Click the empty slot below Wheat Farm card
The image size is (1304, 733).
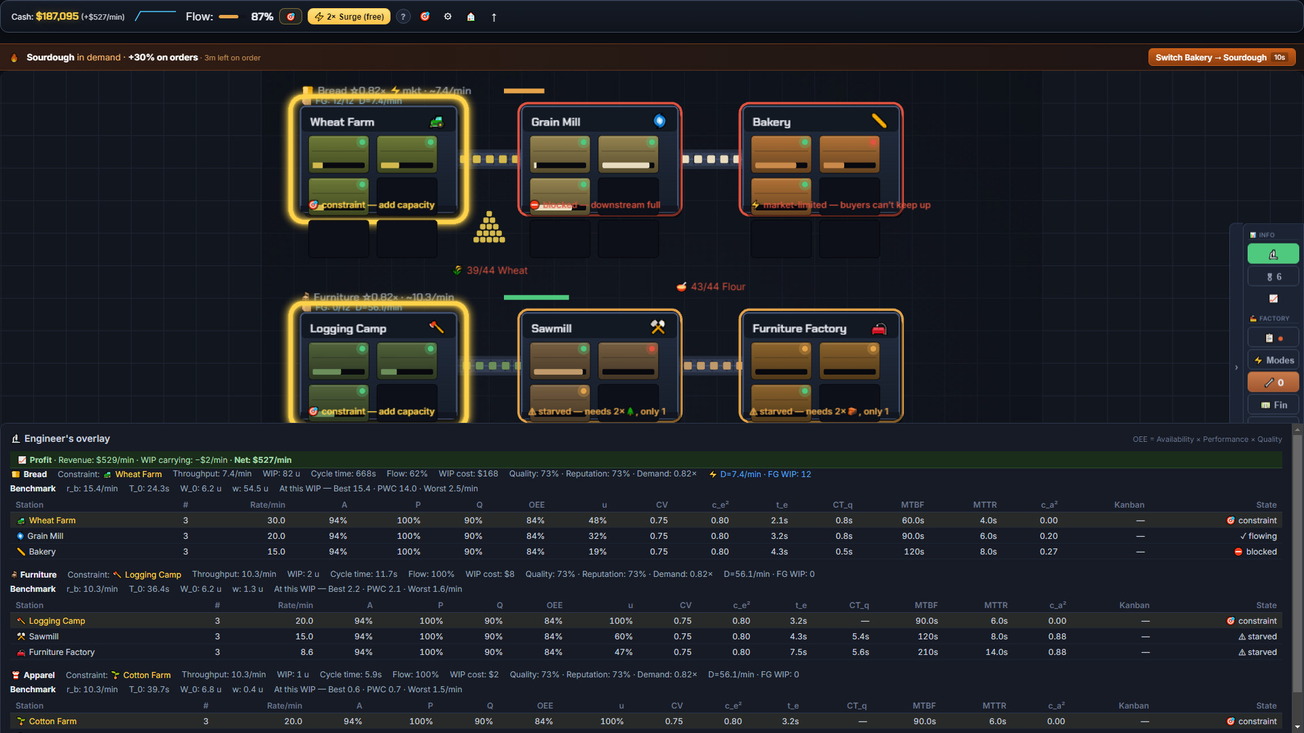[x=339, y=239]
